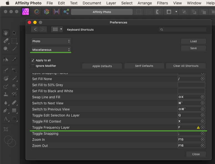Select the Healing bandage tool
Viewport: 215px width, 164px height.
click(x=14, y=102)
